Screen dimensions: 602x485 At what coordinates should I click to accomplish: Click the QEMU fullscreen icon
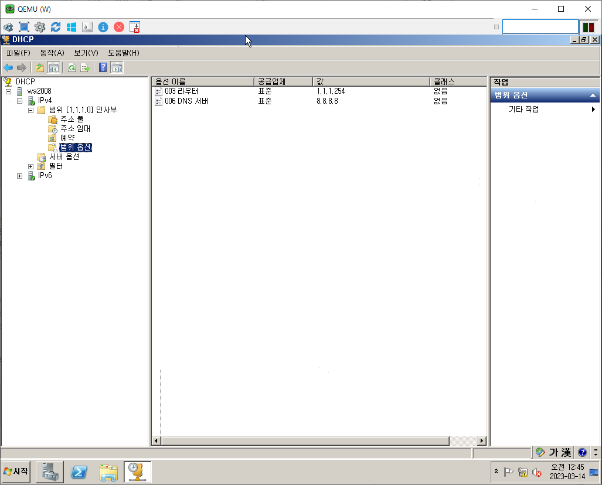24,27
